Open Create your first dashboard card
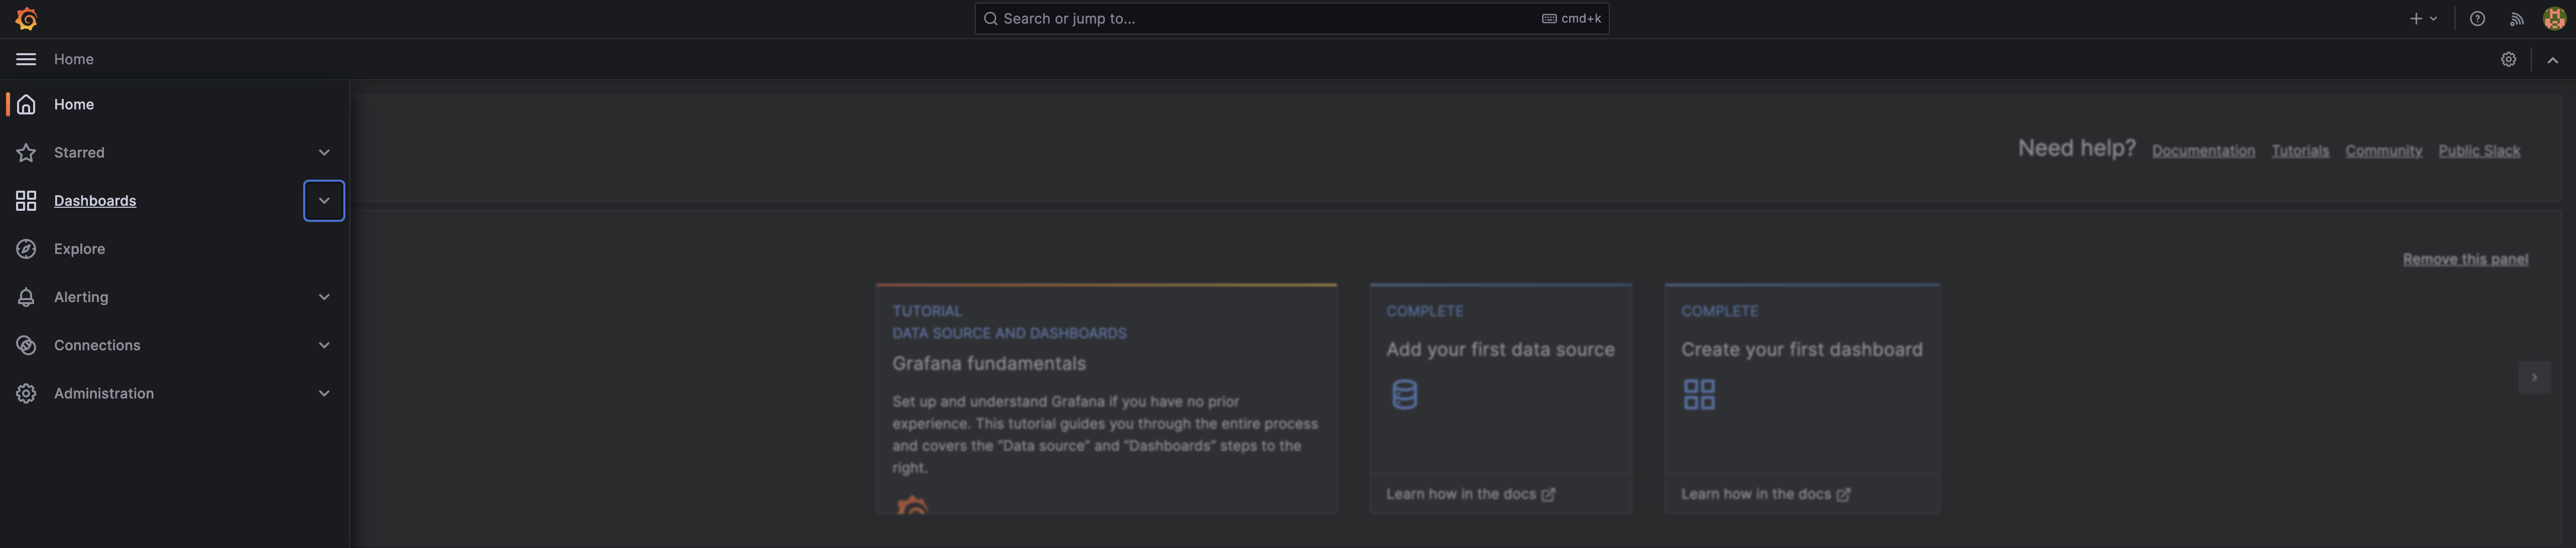Screen dimensions: 2576x548 pyautogui.click(x=1802, y=399)
